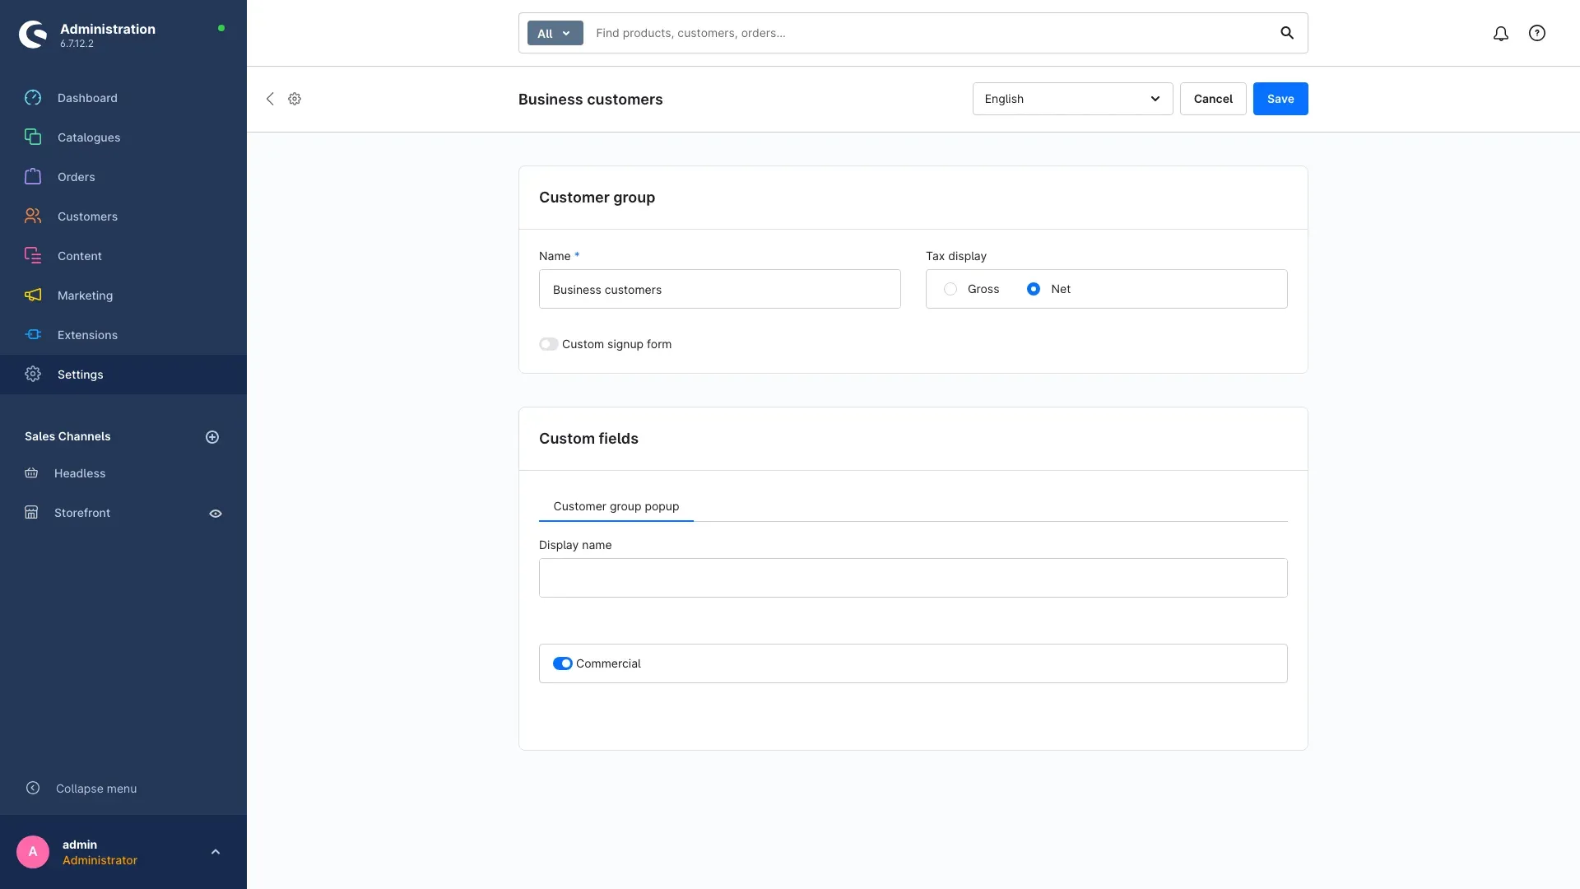The width and height of the screenshot is (1580, 889).
Task: Click the Business customers page title
Action: click(x=590, y=100)
